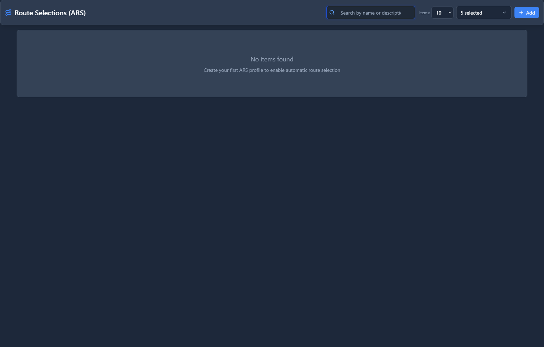Click the 'No items found' message

(x=272, y=59)
